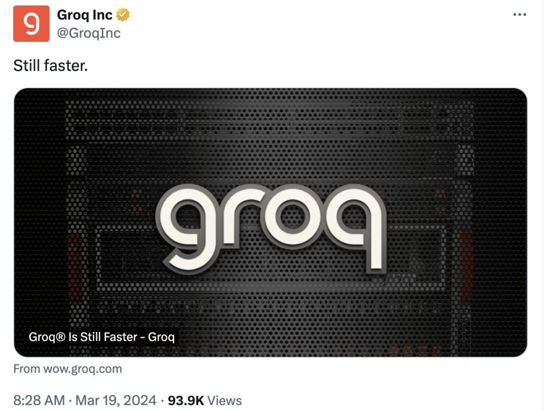Screen dimensions: 544x411
Task: Click the orange Groq profile avatar
Action: [31, 24]
